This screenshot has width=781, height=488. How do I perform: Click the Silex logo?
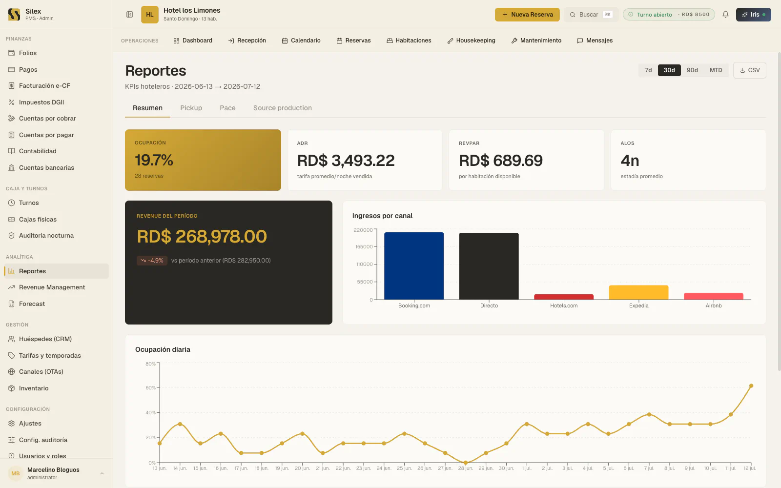pyautogui.click(x=14, y=15)
